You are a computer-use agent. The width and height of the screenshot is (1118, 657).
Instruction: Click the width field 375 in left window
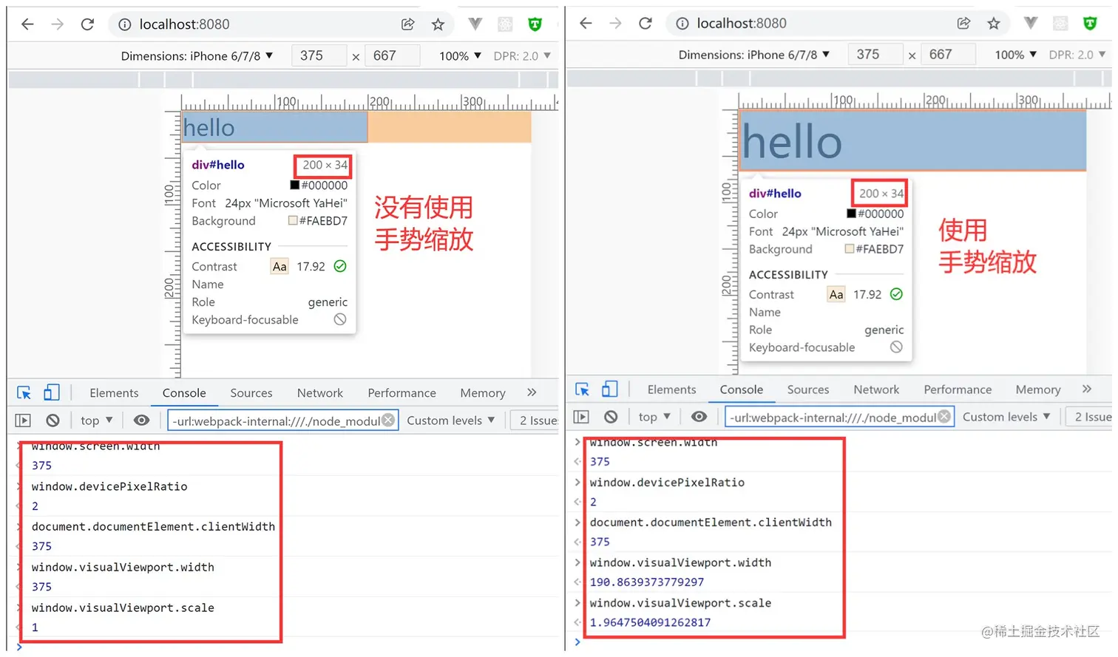[319, 55]
